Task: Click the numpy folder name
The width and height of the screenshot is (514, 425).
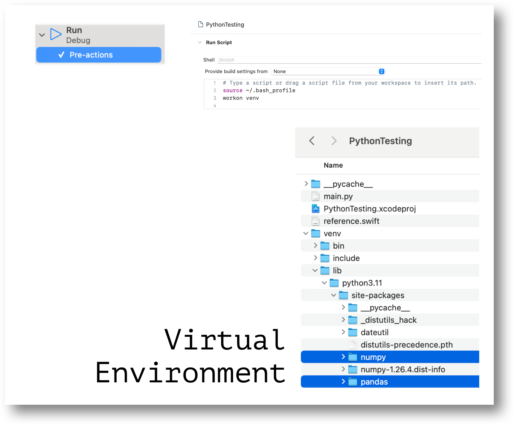Action: point(373,357)
